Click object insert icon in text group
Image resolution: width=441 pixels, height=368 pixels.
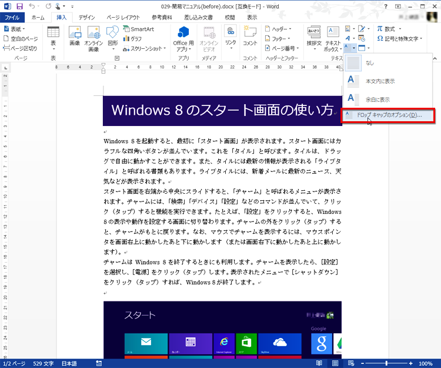point(363,48)
